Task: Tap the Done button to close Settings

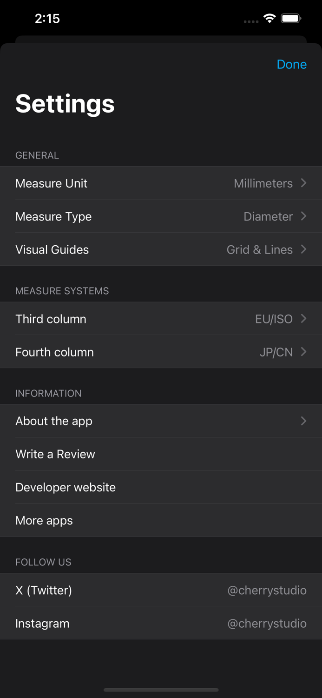Action: point(292,64)
